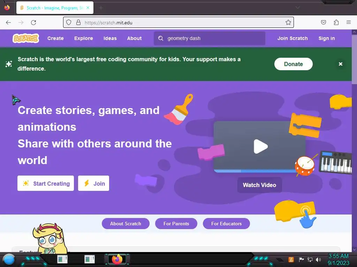This screenshot has width=357, height=267.
Task: Focus the search field containing geometry dash
Action: coord(210,38)
